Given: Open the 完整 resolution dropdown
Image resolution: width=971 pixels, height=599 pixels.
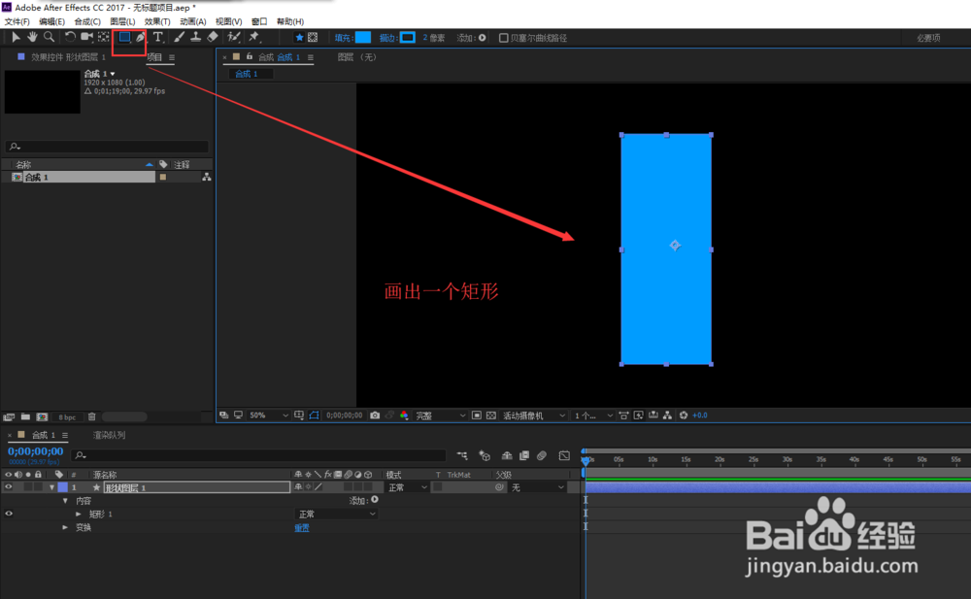Looking at the screenshot, I should point(440,415).
